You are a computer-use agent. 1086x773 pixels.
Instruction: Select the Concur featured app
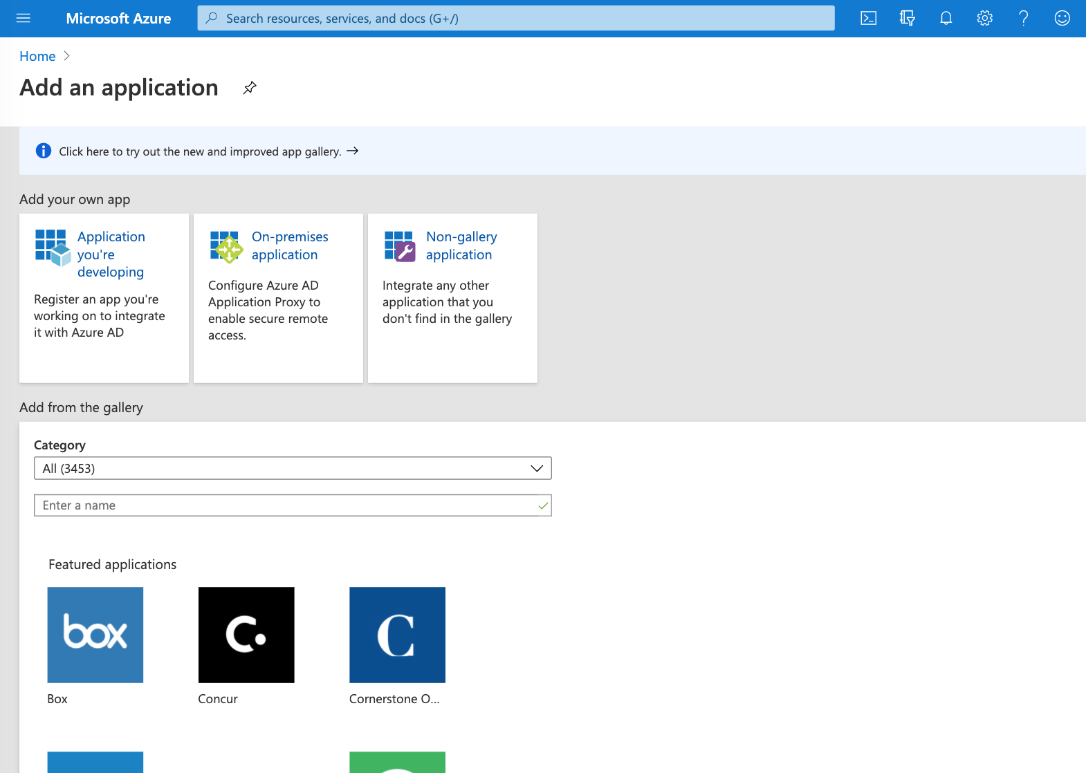point(246,635)
